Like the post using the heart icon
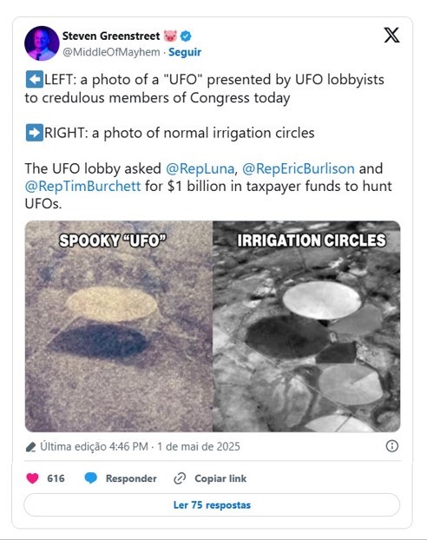Viewport: 427px width, 540px height. click(x=32, y=478)
